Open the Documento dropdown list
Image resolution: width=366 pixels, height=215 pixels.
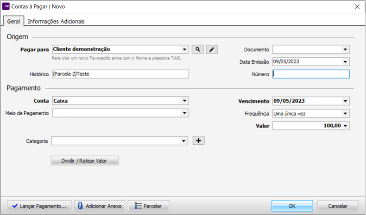[346, 49]
